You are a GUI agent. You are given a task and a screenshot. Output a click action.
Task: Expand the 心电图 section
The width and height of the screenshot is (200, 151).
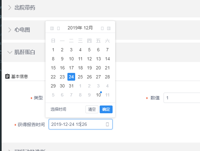pyautogui.click(x=10, y=30)
